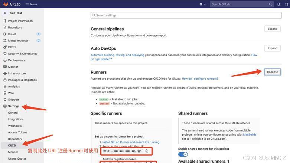
Task: Expand the General pipelines section
Action: pos(273,29)
